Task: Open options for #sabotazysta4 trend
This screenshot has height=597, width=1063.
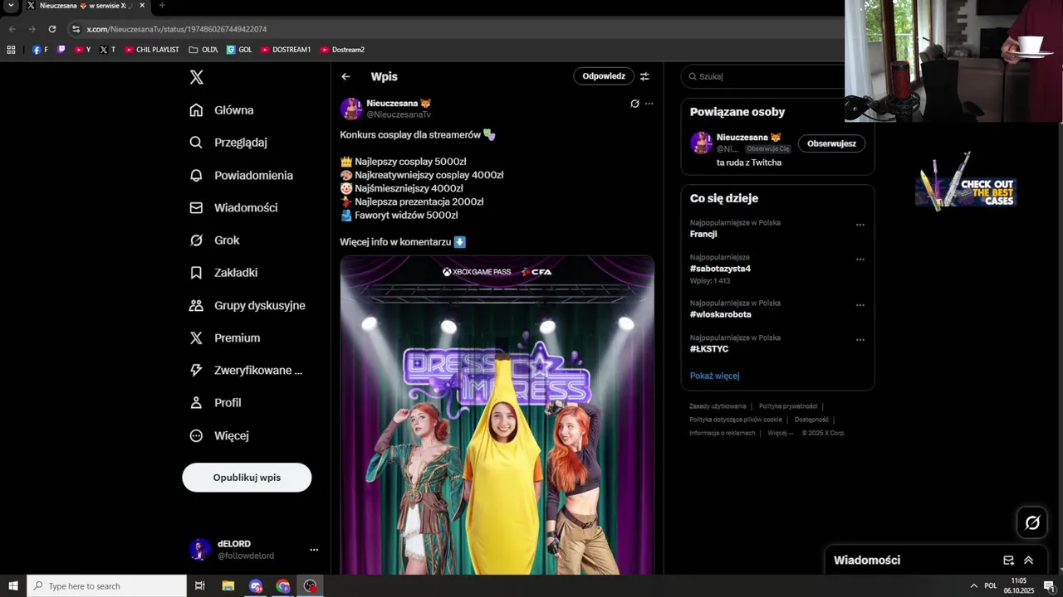Action: click(860, 259)
